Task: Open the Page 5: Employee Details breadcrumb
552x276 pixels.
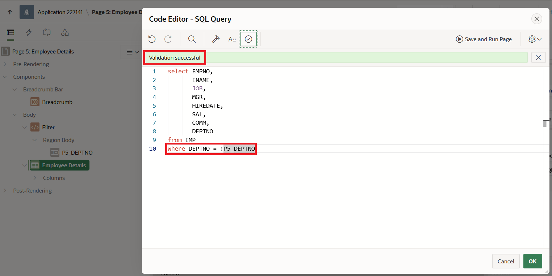Action: (x=120, y=11)
